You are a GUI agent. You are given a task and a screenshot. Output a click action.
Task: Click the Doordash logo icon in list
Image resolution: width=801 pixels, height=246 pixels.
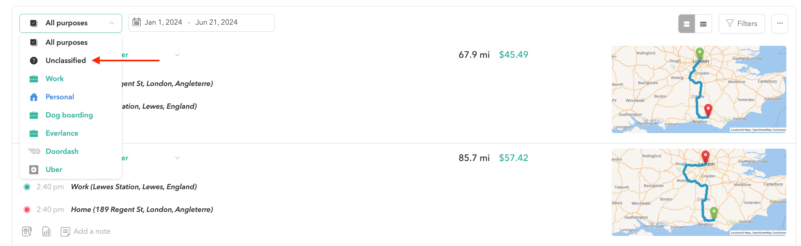coord(34,151)
